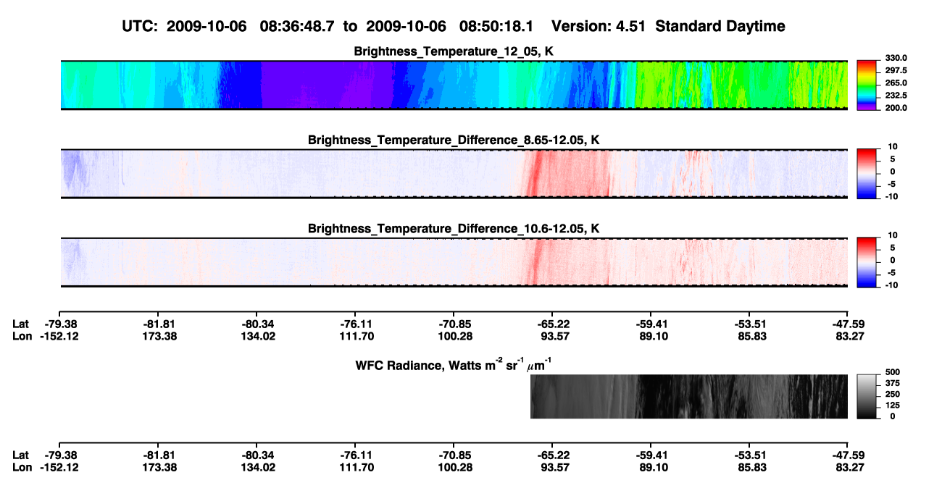942x483 pixels.
Task: Click the 'Lon' label above the WFC panel
Action: click(x=22, y=336)
